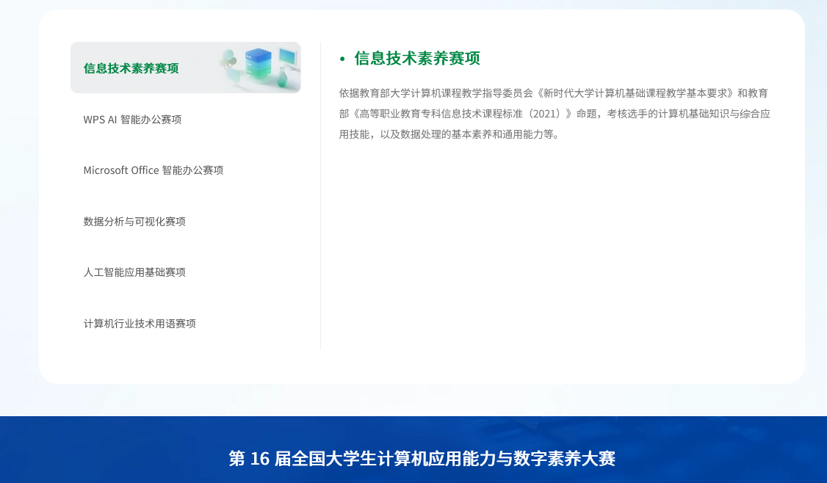827x483 pixels.
Task: Open Microsoft Office 智能办公赛项 tab
Action: (x=153, y=170)
